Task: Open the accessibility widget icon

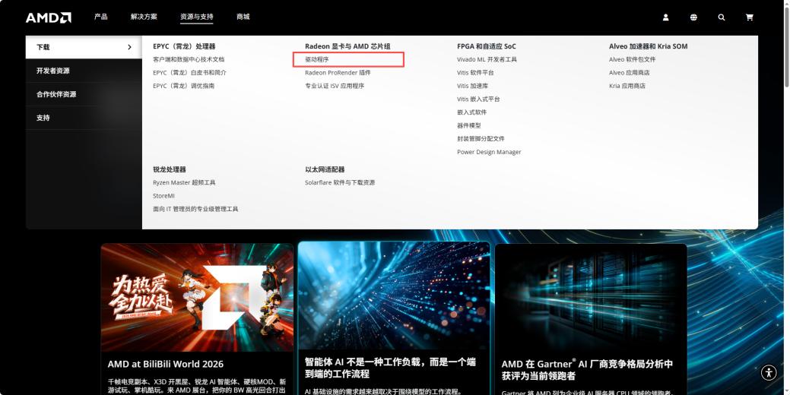Action: pos(769,372)
